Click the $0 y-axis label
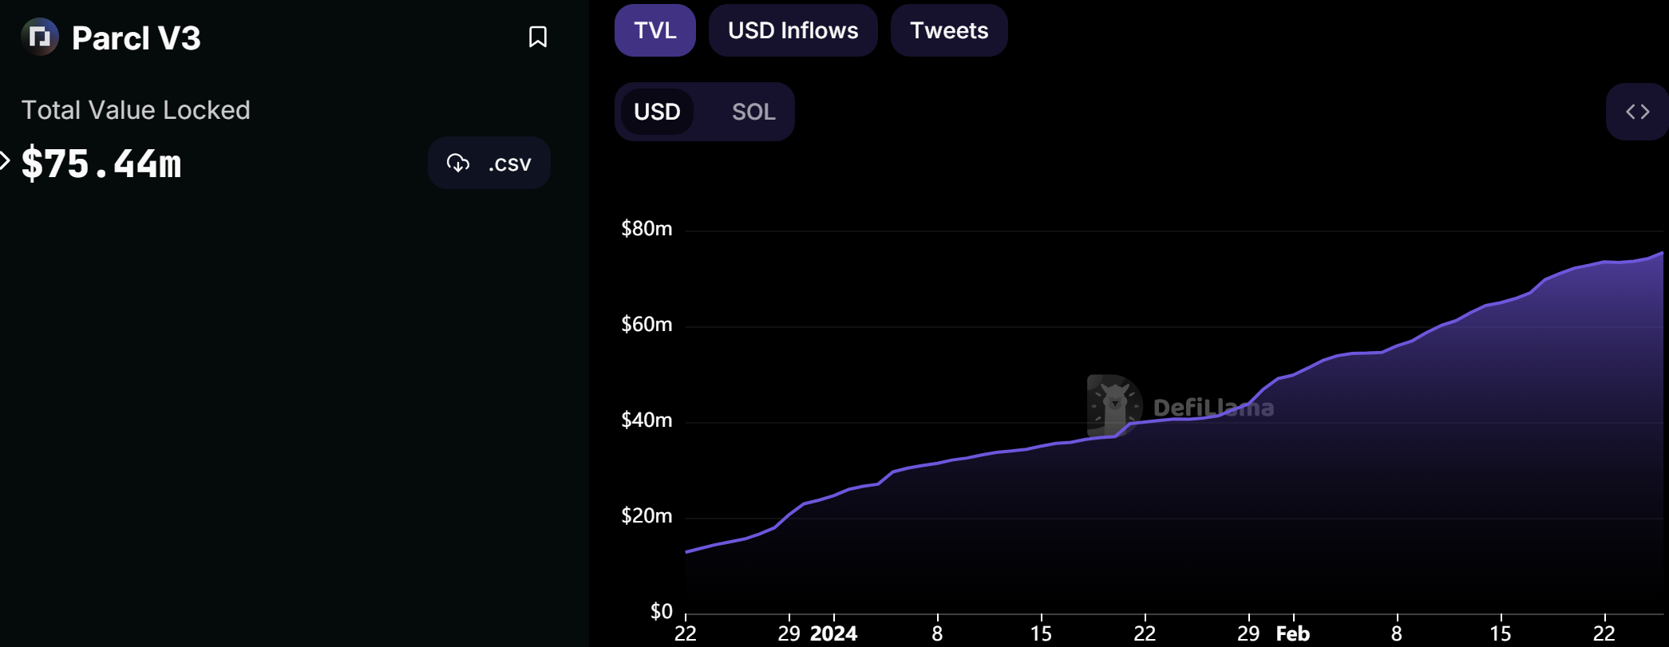 pyautogui.click(x=661, y=612)
